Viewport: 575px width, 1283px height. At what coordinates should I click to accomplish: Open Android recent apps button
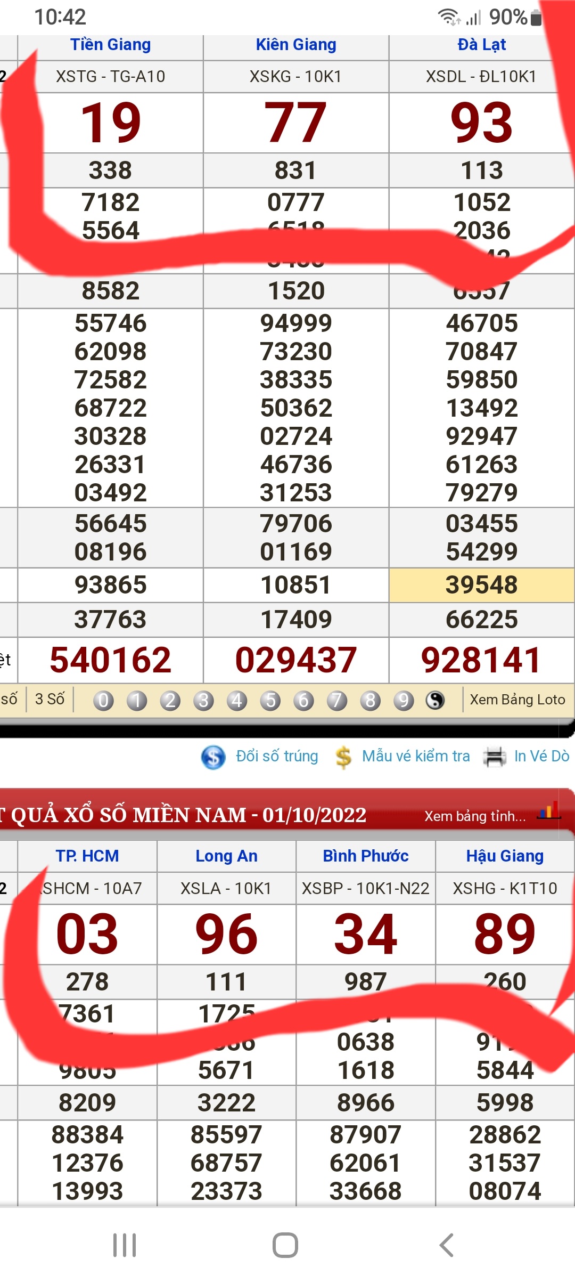tap(125, 1245)
